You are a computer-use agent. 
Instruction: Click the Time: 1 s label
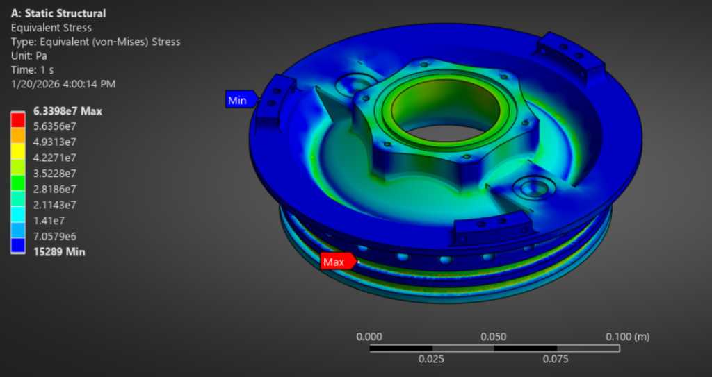32,69
